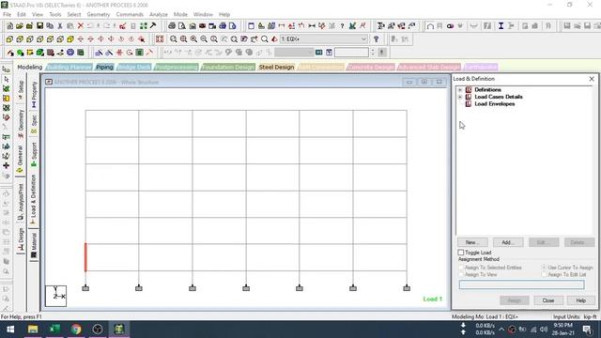
Task: Select the red highlighted column member
Action: coord(85,257)
